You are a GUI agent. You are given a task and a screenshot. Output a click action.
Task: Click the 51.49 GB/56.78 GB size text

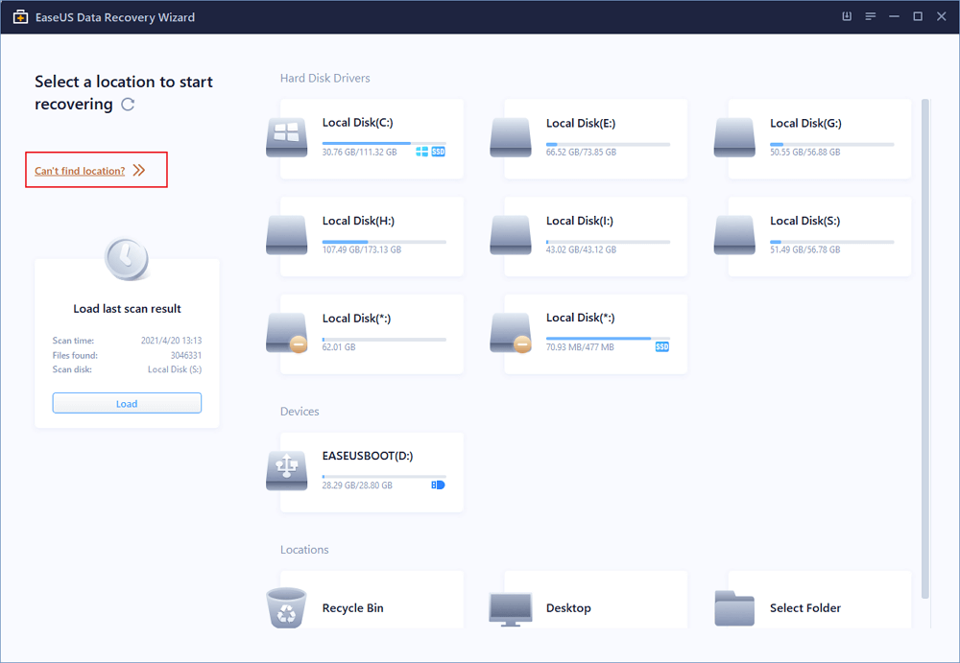(805, 249)
